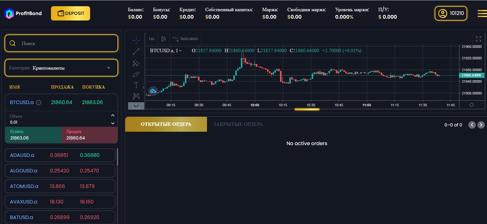
Task: Select the ALGOUSD.a instrument row
Action: click(60, 171)
